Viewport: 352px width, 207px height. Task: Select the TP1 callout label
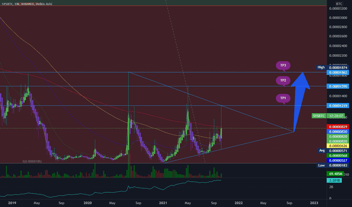coord(283,98)
